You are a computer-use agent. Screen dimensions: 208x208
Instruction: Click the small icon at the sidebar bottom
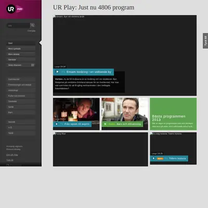[8, 165]
